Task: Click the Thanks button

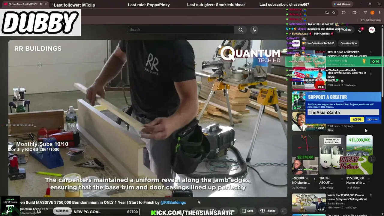Action: (x=268, y=211)
